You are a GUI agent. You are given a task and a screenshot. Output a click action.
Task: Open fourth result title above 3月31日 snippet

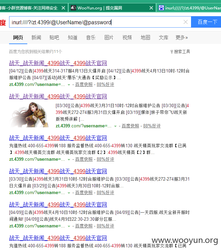[58, 171]
